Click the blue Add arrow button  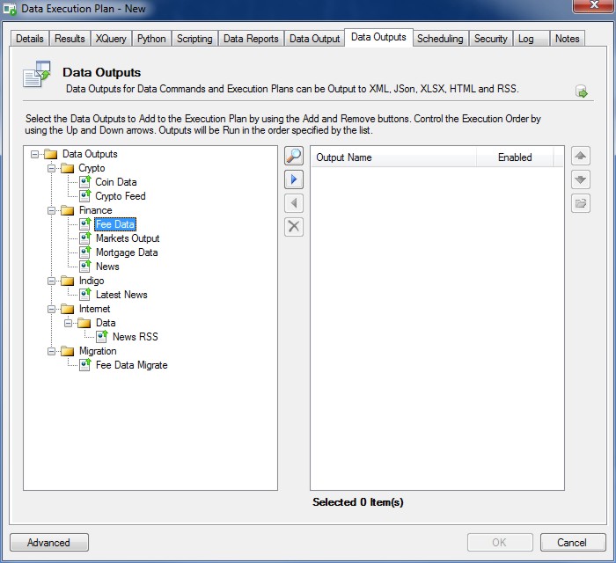(294, 179)
